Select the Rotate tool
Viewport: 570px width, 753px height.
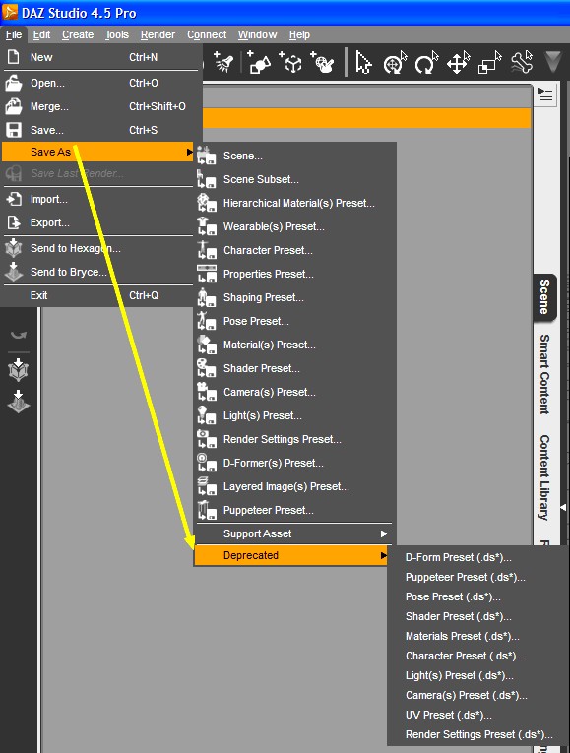point(426,62)
